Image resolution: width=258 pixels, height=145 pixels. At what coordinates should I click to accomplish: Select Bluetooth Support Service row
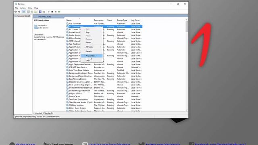pos(104,91)
